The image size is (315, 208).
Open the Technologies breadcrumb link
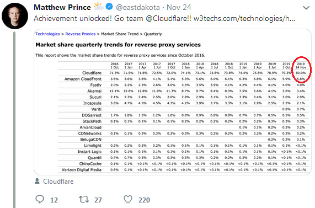[47, 34]
